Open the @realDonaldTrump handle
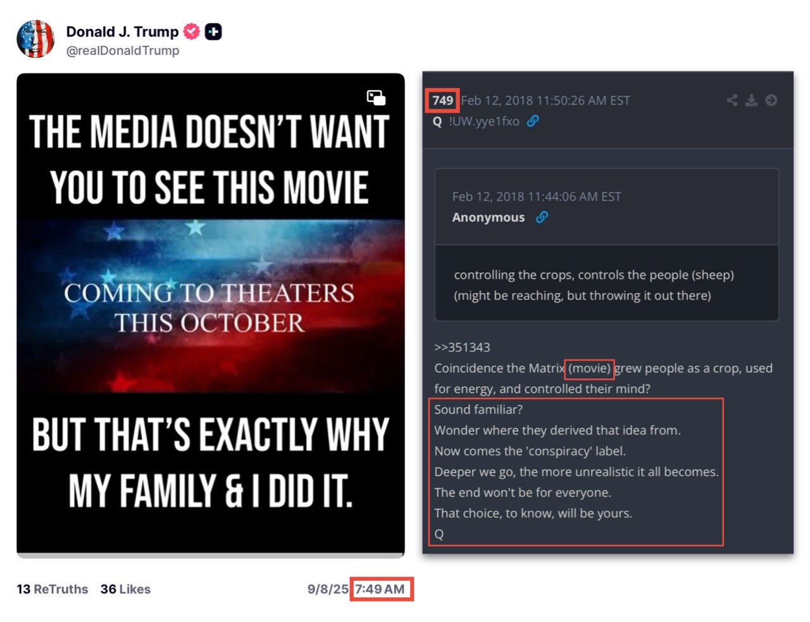 (x=123, y=51)
